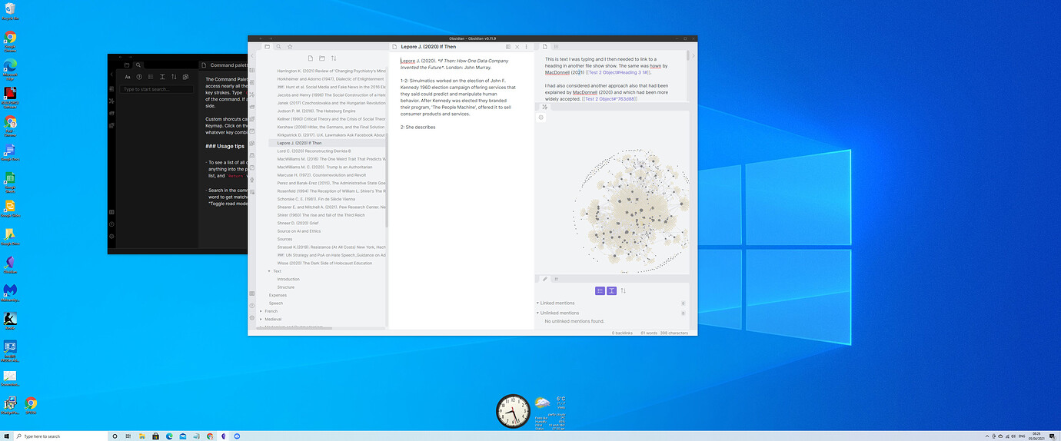Toggle collapse results in backlinks pane
The height and width of the screenshot is (441, 1061).
(x=600, y=290)
